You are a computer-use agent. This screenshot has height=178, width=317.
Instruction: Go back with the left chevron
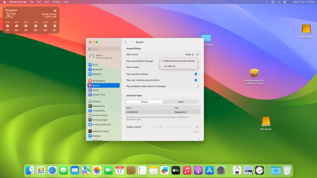point(126,42)
